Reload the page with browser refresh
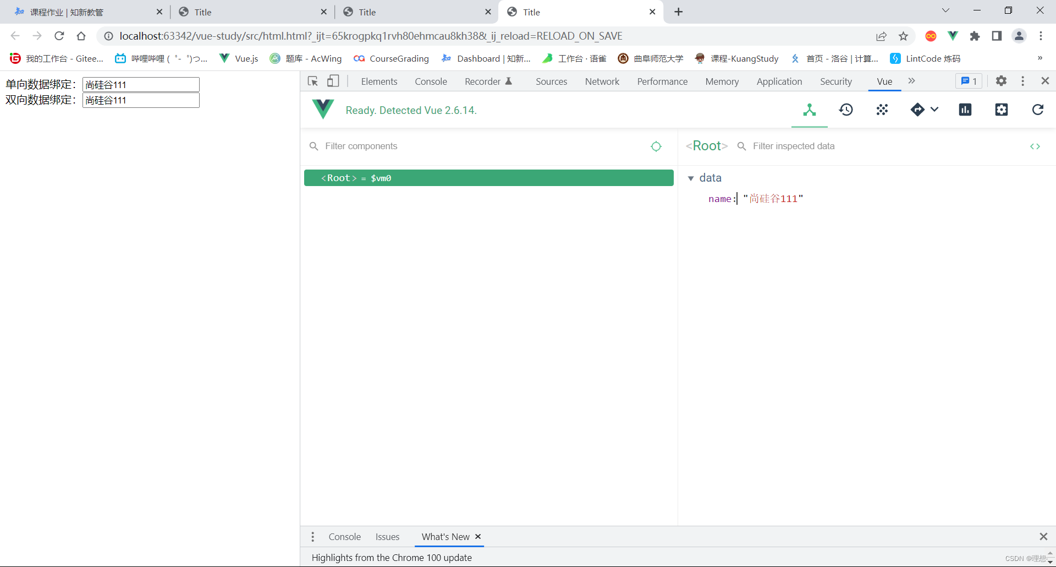 (59, 36)
